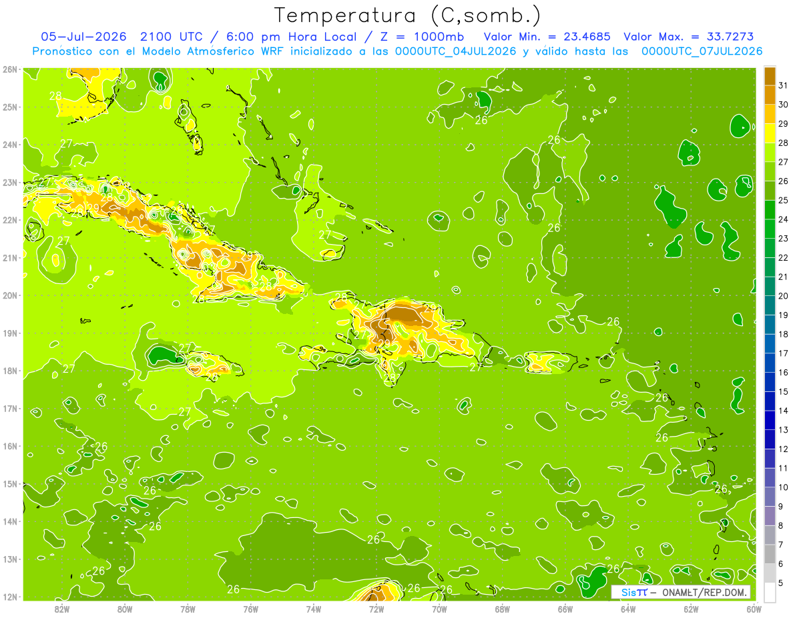
Task: Click the "13N" latitude axis label
Action: coord(10,559)
